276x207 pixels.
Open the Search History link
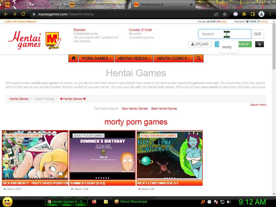click(x=258, y=105)
